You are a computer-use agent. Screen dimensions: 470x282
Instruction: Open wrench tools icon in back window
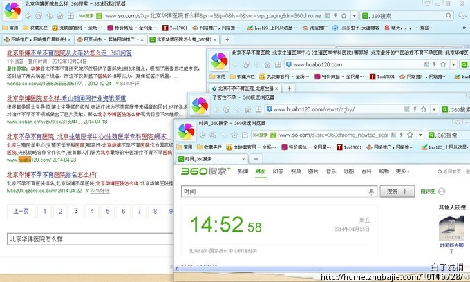coord(462,16)
